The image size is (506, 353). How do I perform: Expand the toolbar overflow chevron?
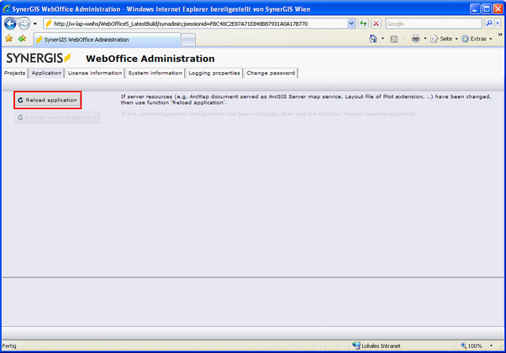click(x=500, y=34)
